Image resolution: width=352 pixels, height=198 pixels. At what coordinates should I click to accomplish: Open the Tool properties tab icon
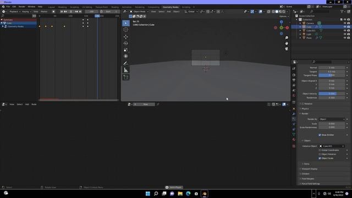click(x=294, y=68)
